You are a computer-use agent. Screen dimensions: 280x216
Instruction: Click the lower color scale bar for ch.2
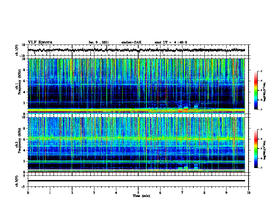[x=256, y=149]
